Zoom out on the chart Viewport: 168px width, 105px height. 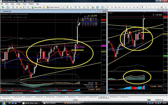(x=79, y=7)
